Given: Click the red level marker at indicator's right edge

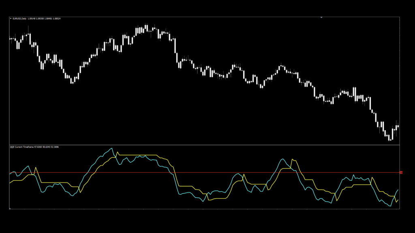Looking at the screenshot, I should 401,173.
